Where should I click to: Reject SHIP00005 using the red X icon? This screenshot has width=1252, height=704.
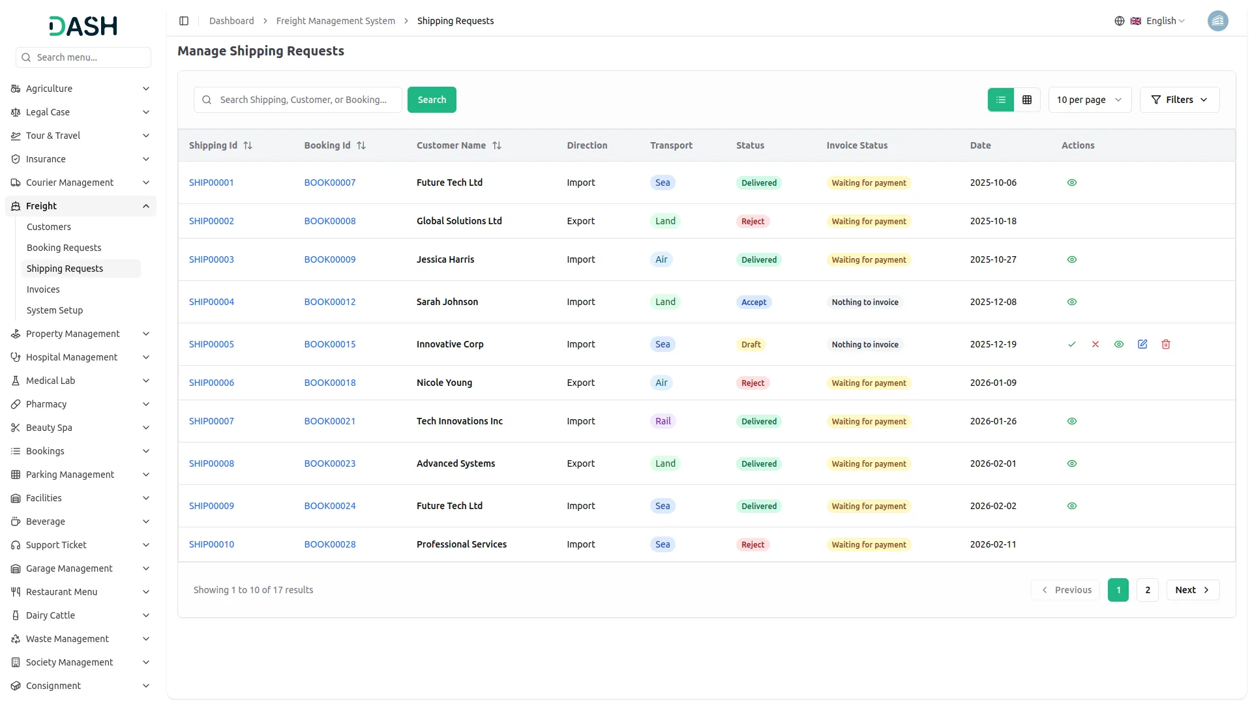pyautogui.click(x=1095, y=344)
